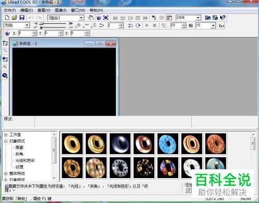
Task: Click the rotate icon left of X field
Action: click(7, 33)
